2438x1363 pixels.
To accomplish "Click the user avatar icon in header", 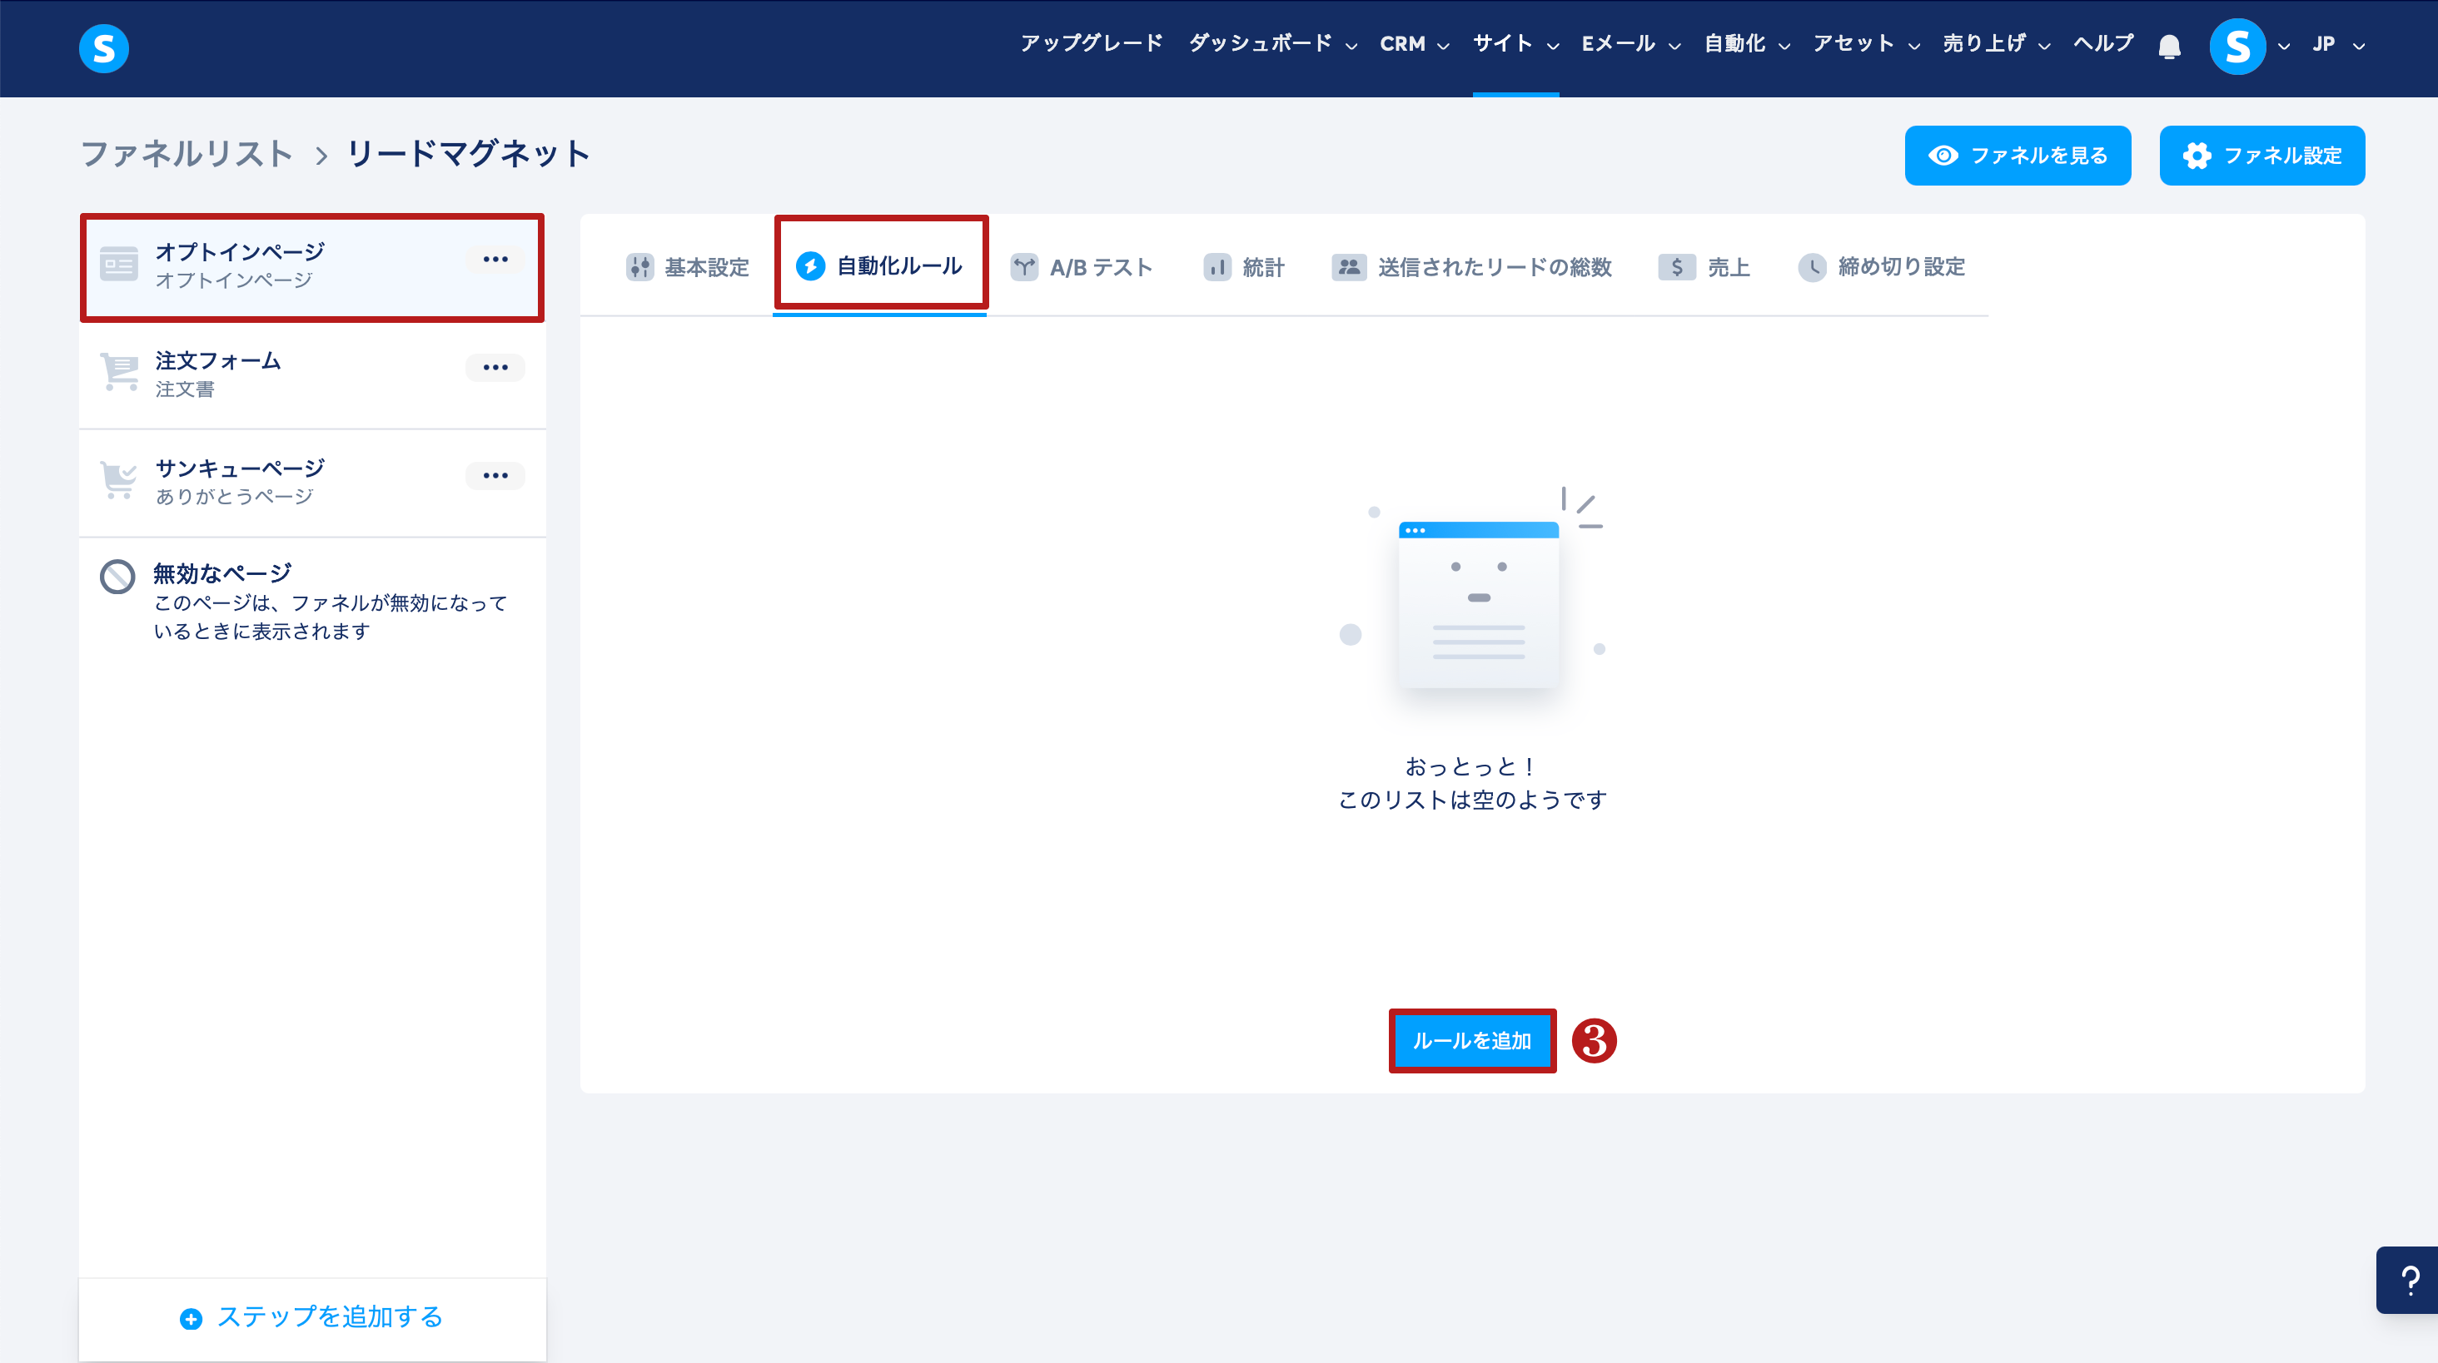I will (2237, 47).
